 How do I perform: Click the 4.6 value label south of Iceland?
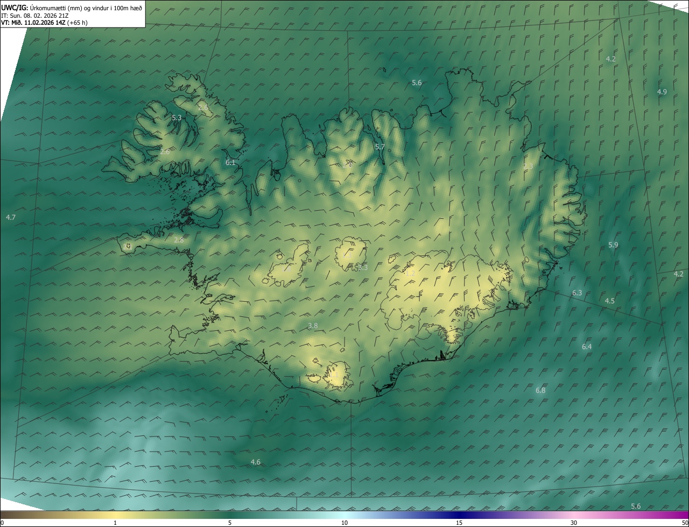[x=256, y=462]
